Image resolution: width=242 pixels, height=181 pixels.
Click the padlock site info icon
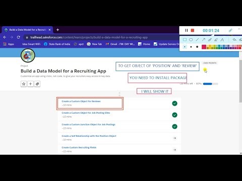coord(27,37)
